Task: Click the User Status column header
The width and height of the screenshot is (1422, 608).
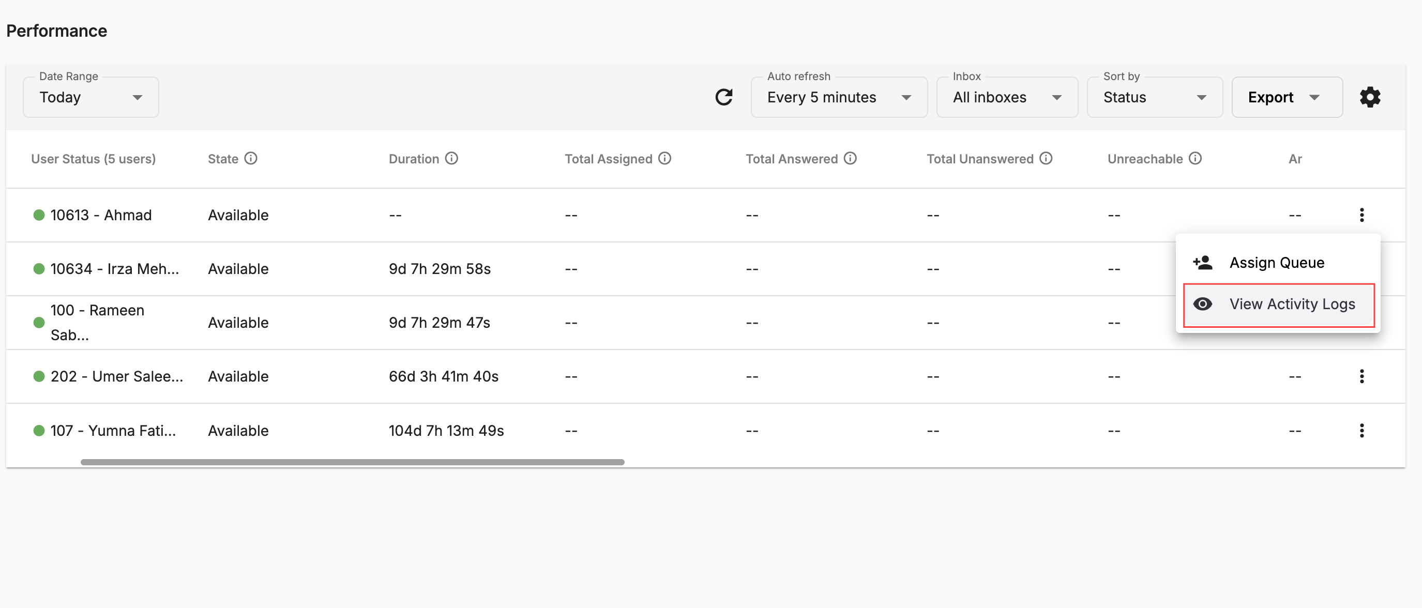Action: (x=93, y=159)
